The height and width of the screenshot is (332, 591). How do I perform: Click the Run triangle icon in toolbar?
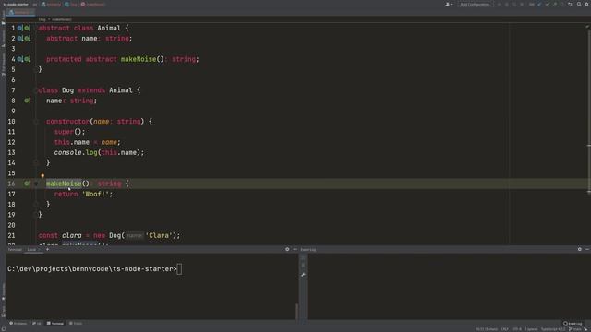click(x=499, y=5)
